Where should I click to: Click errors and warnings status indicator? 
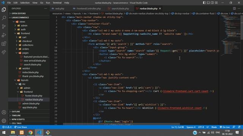click(x=7, y=127)
